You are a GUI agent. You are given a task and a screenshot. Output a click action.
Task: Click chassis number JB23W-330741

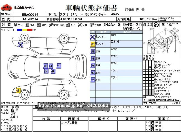coord(71,19)
